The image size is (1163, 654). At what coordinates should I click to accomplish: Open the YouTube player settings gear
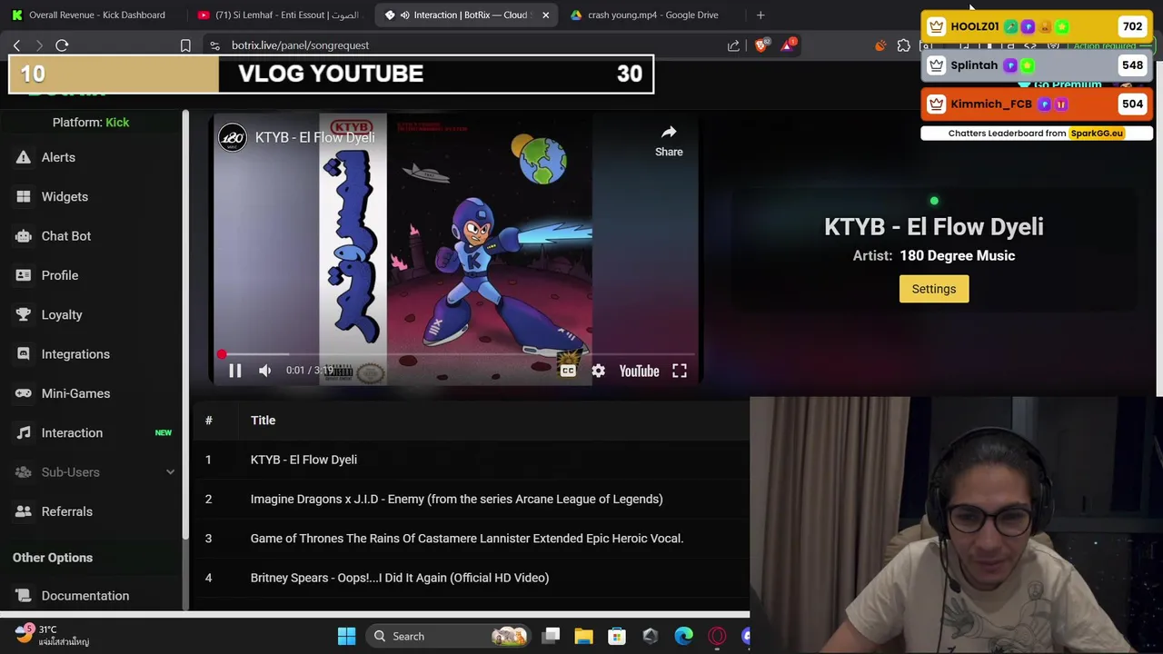[598, 371]
